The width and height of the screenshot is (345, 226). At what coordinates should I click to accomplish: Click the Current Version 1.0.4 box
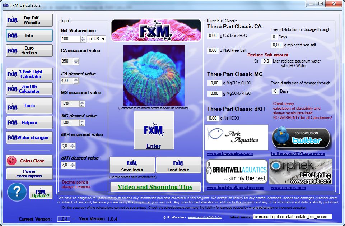64,219
